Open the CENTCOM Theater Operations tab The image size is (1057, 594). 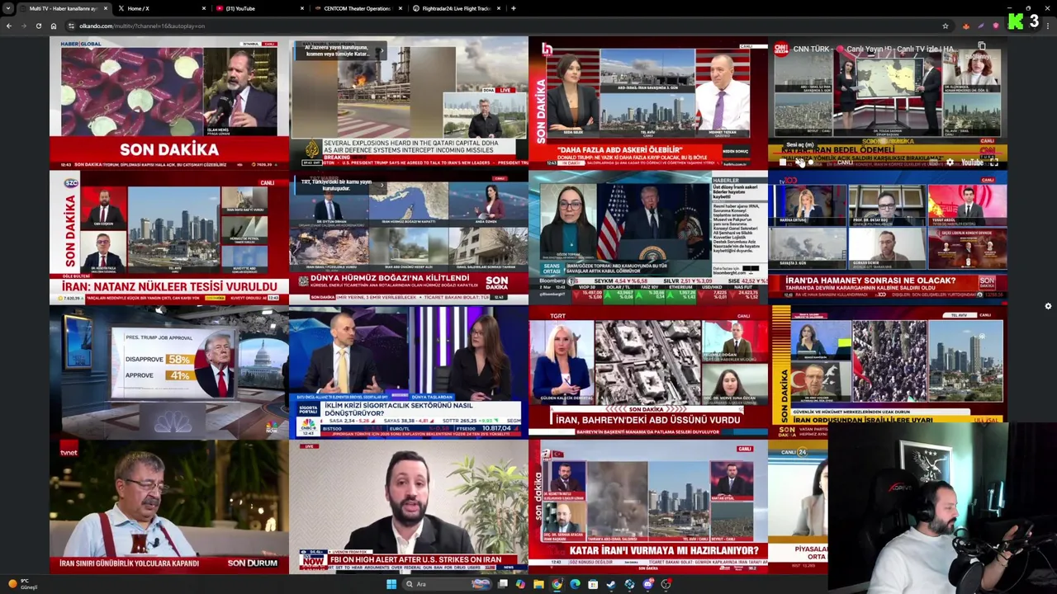click(357, 8)
